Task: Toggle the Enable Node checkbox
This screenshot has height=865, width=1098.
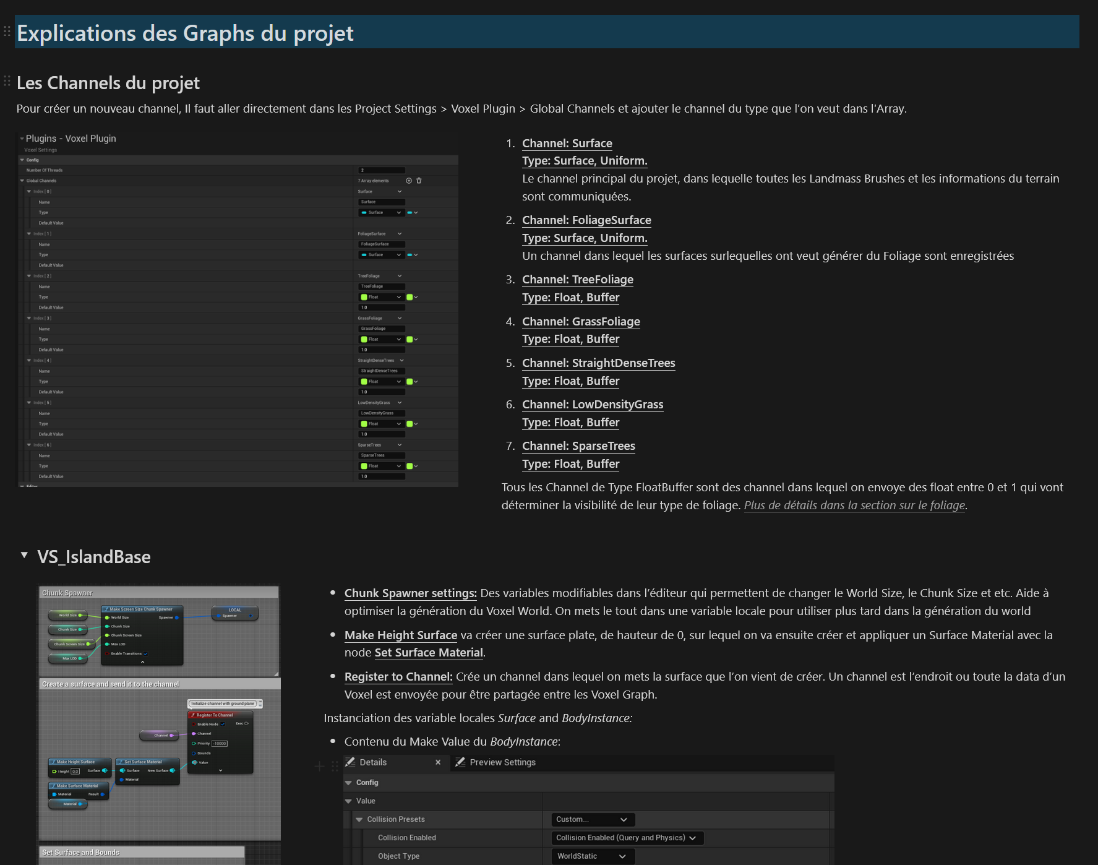Action: point(223,724)
